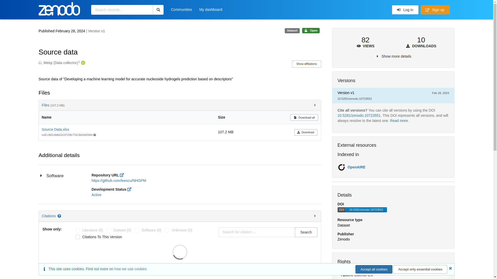Click the '107.2 MB' size cell

[226, 132]
